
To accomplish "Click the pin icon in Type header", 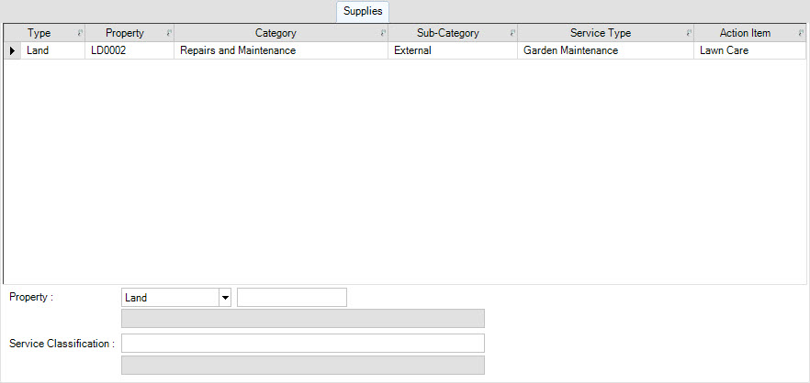I will tap(80, 33).
